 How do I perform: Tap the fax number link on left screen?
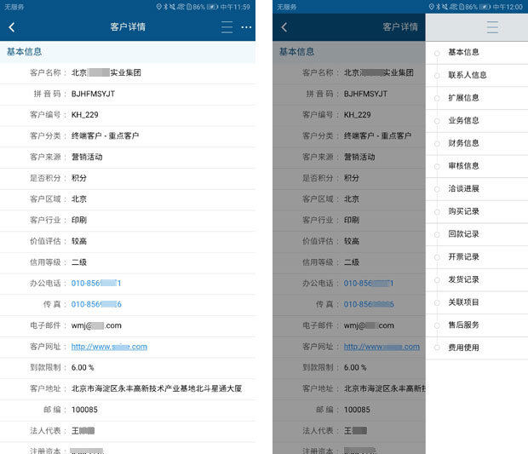point(96,304)
